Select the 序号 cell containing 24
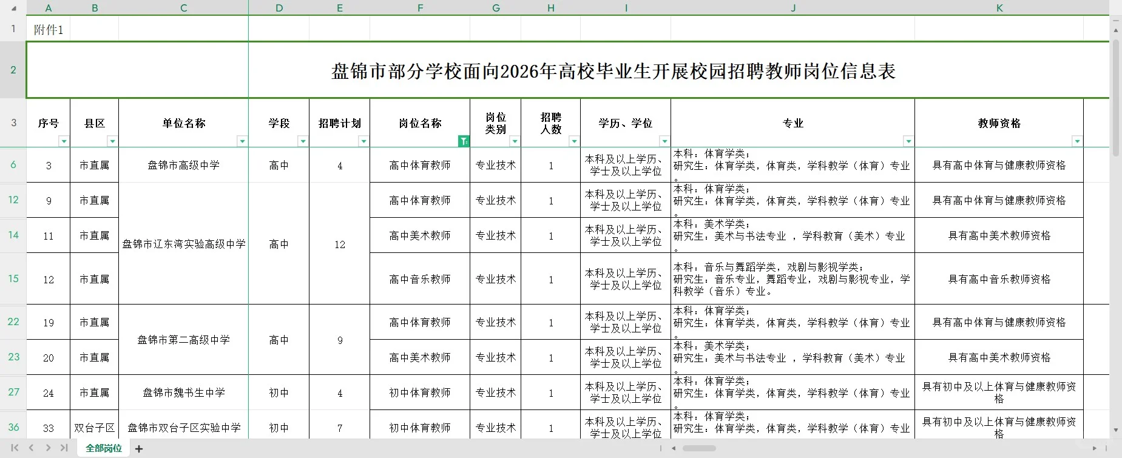Screen dimensions: 1122x458 tap(49, 392)
